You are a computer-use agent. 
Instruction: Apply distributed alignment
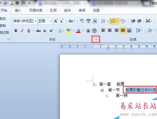pyautogui.click(x=129, y=31)
